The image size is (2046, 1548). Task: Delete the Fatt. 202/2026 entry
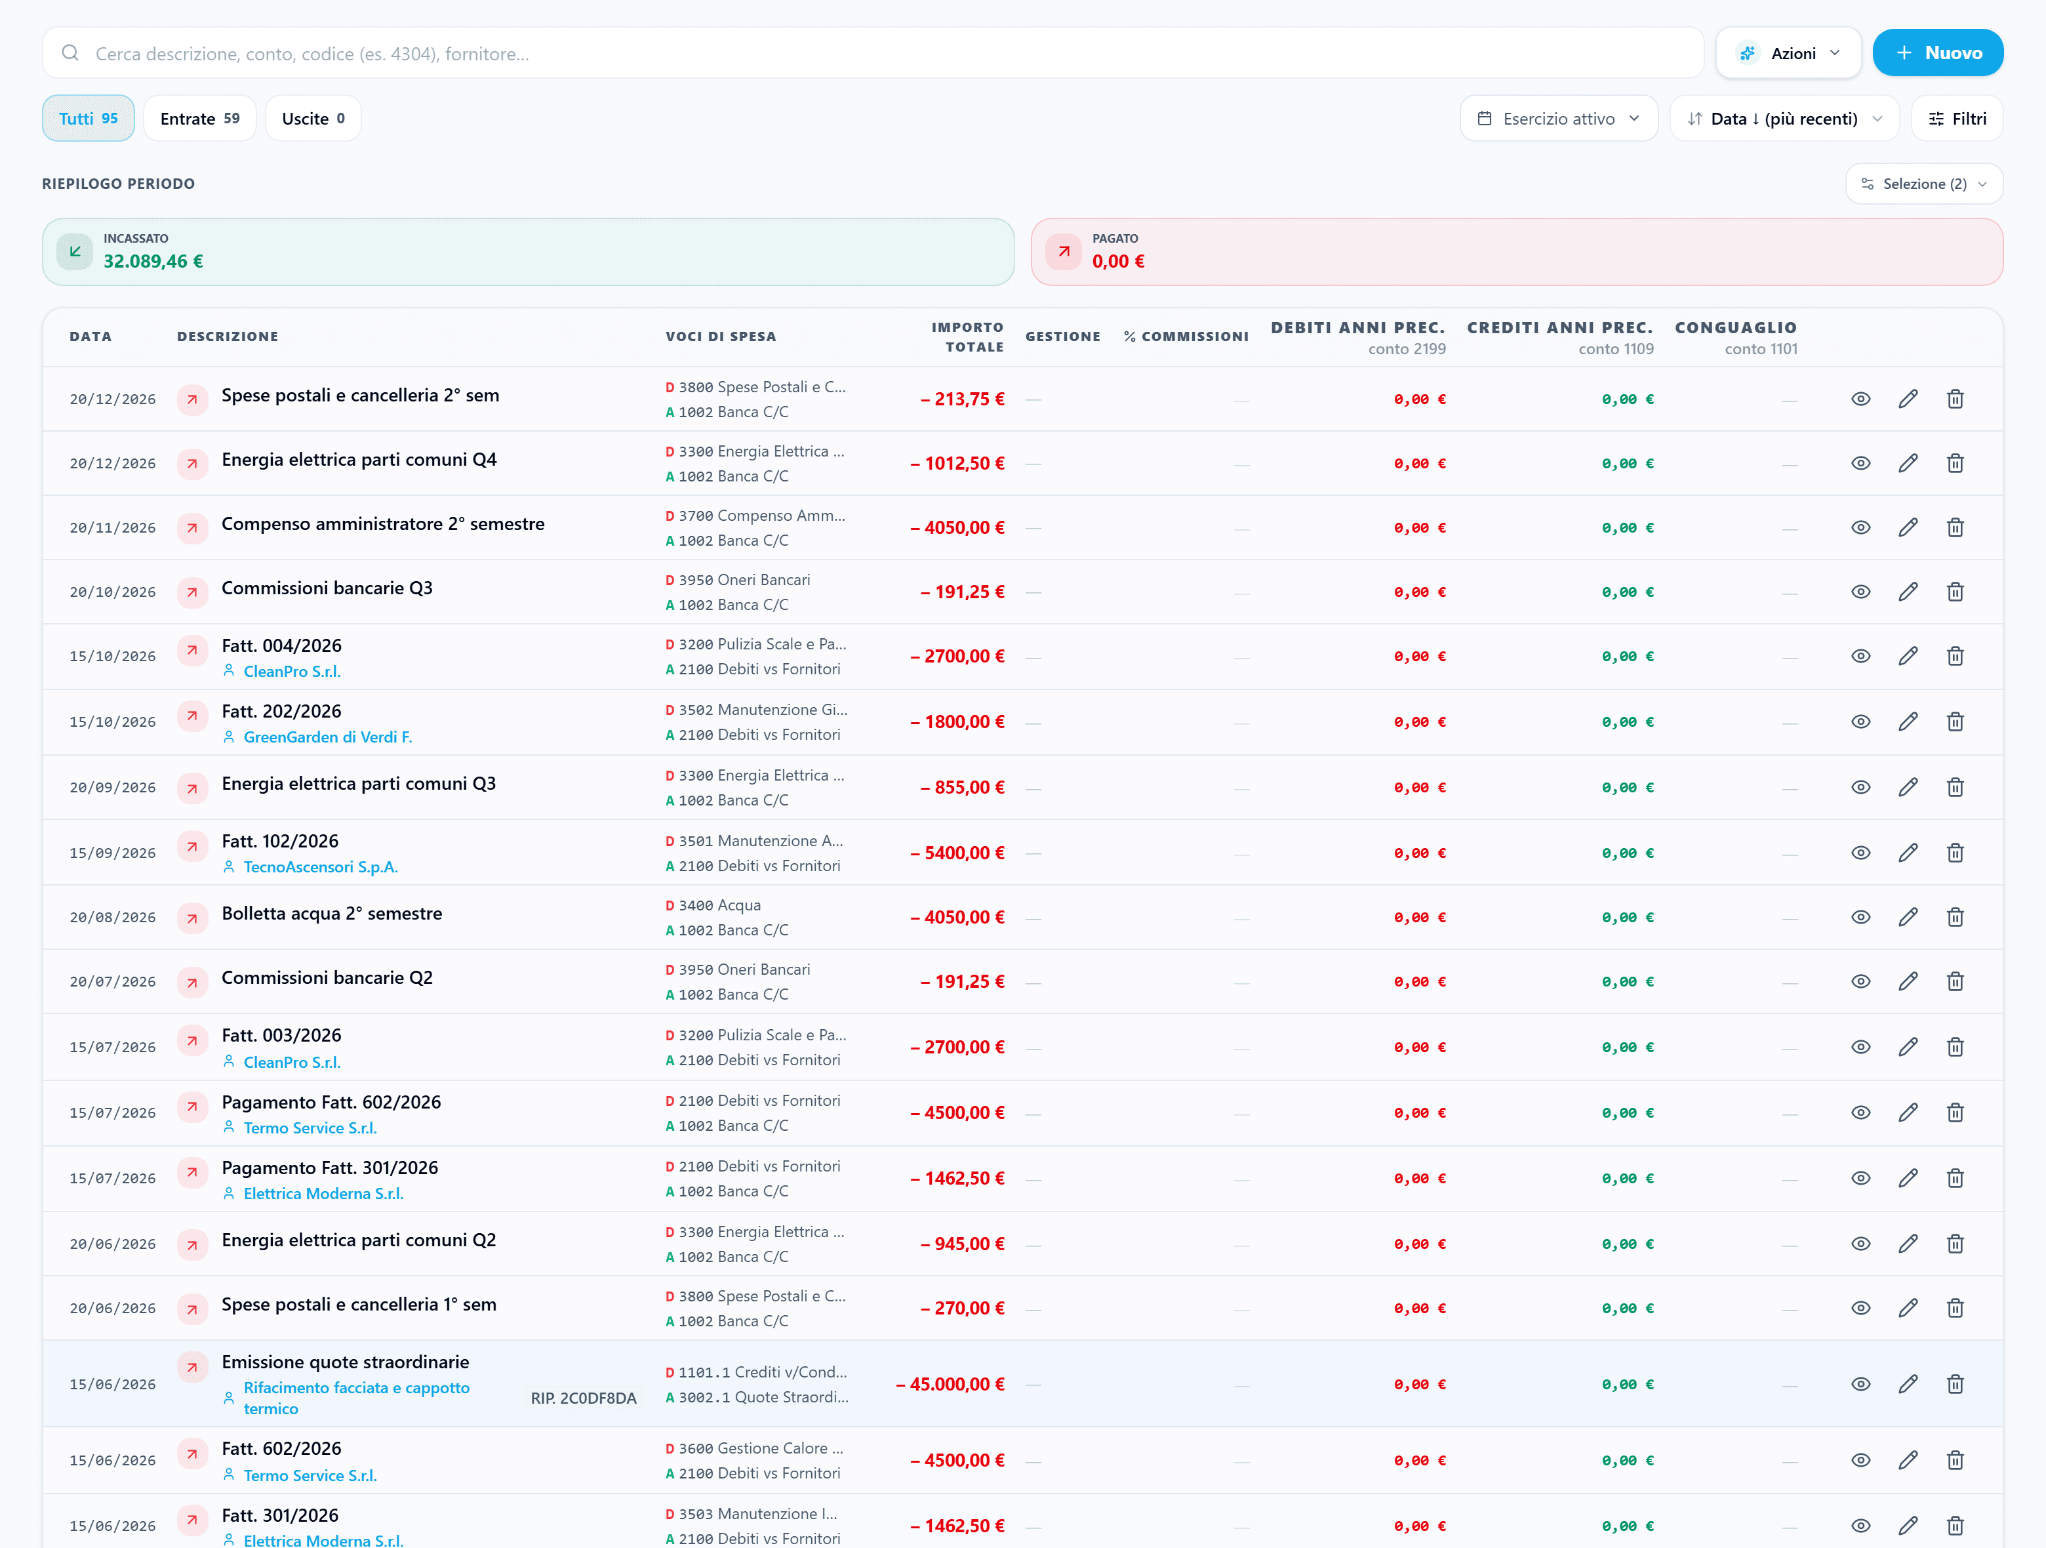click(1954, 722)
